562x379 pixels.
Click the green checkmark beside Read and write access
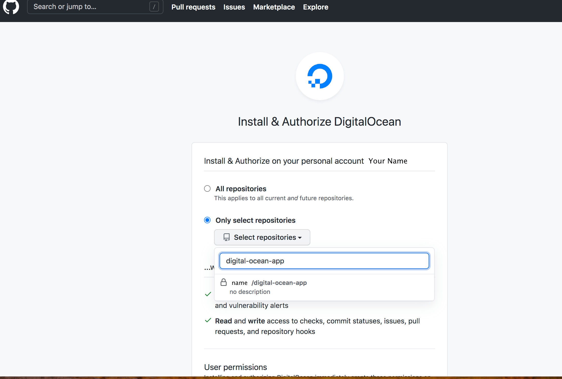208,320
